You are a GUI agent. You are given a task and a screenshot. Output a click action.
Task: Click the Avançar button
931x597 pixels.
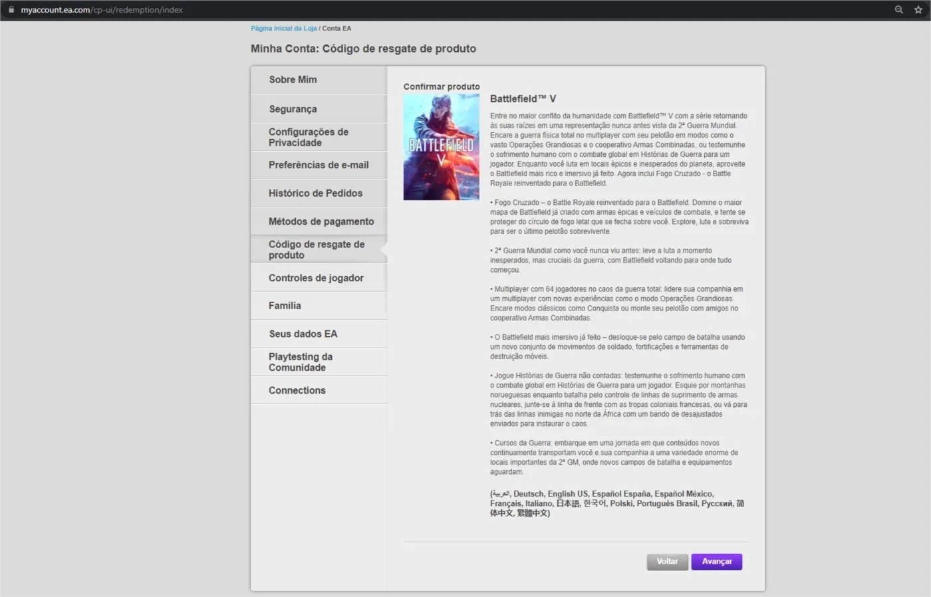[716, 562]
